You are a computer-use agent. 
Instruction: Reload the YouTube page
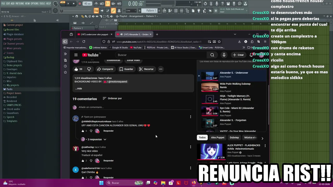click(x=84, y=42)
